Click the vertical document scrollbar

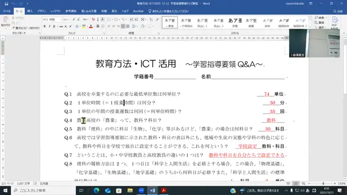click(345, 108)
